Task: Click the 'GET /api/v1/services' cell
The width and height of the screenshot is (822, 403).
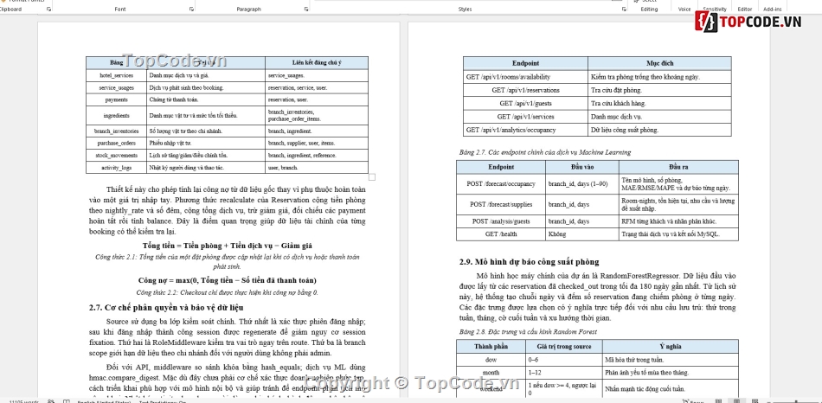Action: 525,117
